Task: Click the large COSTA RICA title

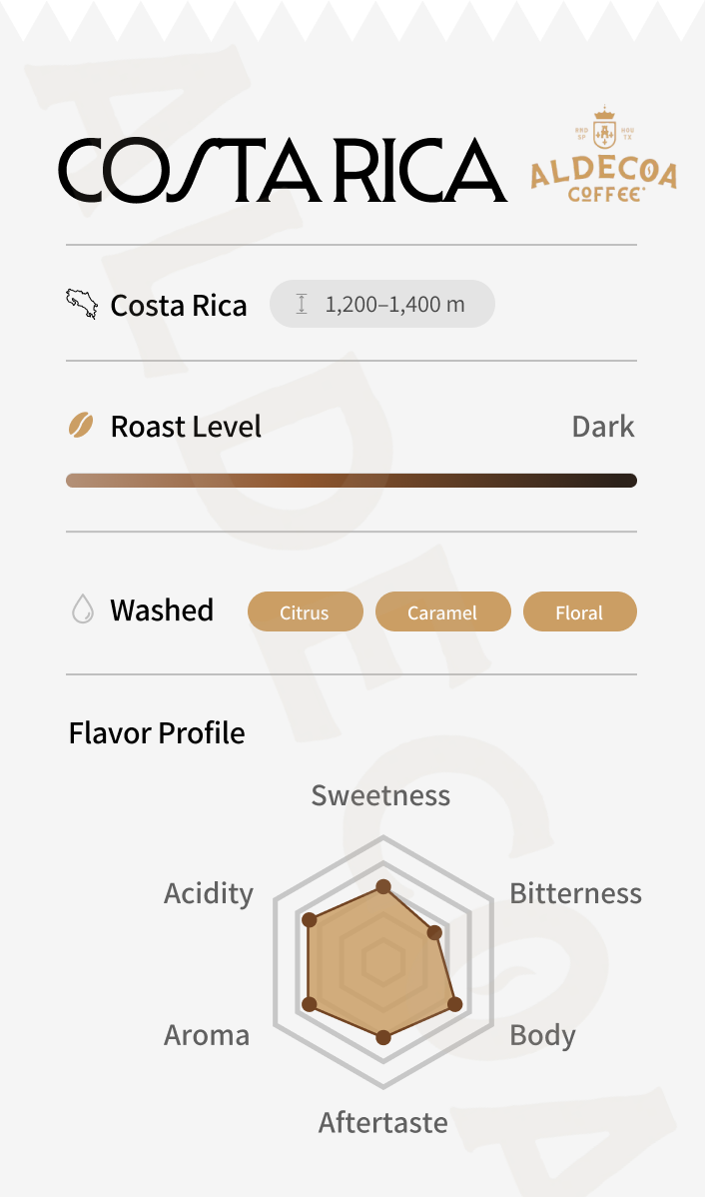Action: (282, 170)
